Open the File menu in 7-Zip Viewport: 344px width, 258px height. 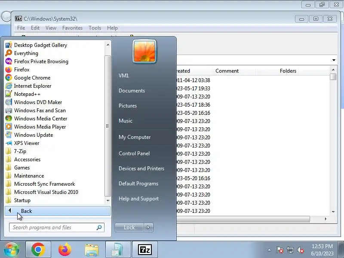[x=21, y=28]
